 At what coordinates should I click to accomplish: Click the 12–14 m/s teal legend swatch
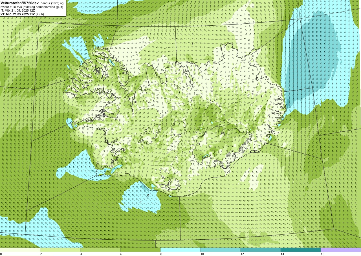pos(261,250)
